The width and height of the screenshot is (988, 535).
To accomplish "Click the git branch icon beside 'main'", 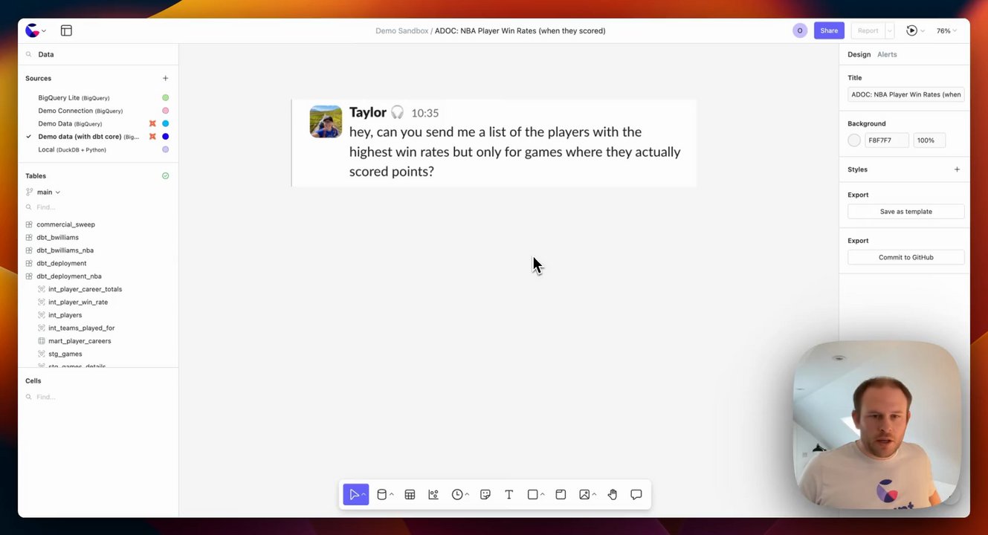I will (30, 192).
